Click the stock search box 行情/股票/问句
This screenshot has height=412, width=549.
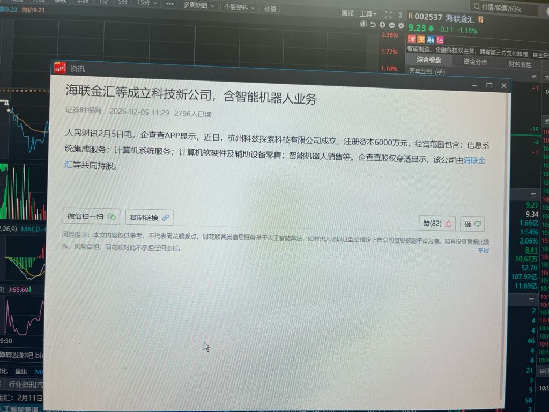pos(505,8)
